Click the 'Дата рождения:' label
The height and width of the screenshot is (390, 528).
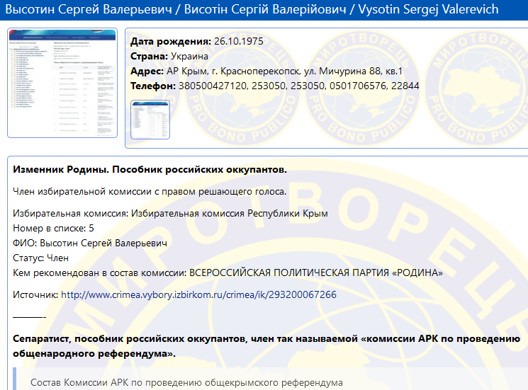tap(171, 41)
